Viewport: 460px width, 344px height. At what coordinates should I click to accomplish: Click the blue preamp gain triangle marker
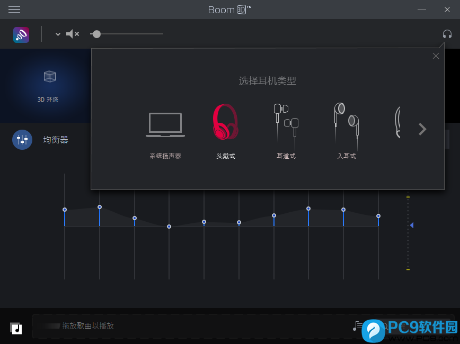coord(411,225)
